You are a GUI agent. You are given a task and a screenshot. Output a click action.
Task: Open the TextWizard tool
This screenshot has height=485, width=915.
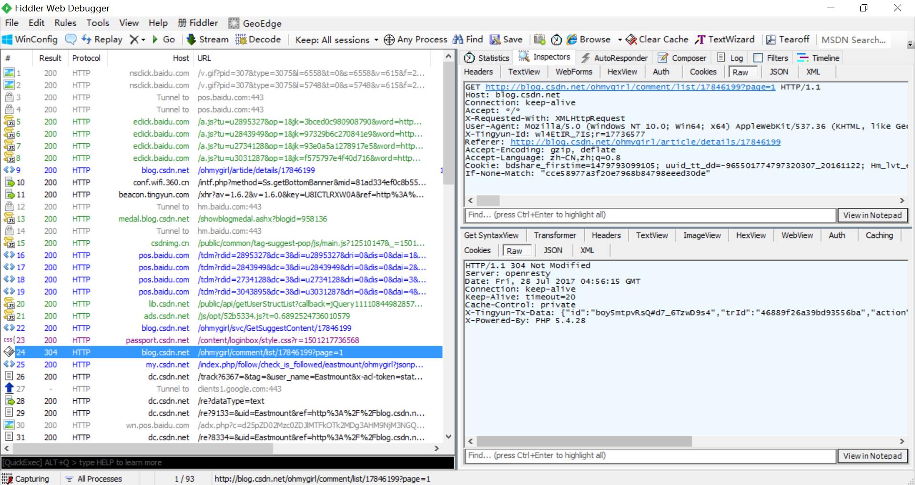pos(725,40)
